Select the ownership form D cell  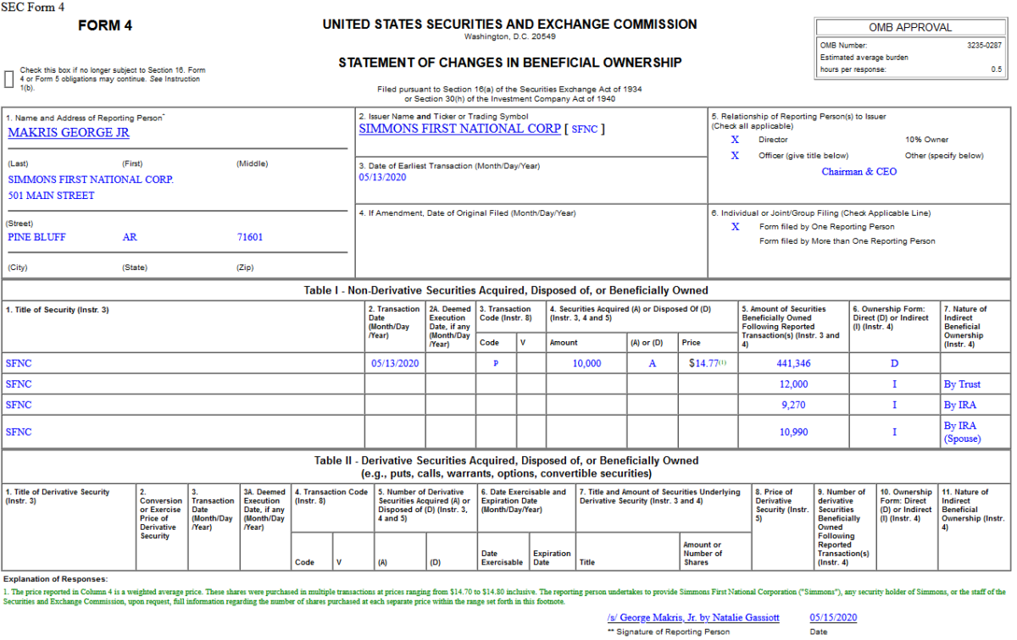pos(894,363)
